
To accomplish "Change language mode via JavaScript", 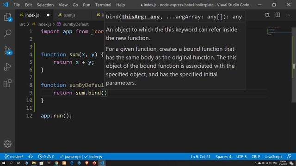I will pyautogui.click(x=273, y=157).
